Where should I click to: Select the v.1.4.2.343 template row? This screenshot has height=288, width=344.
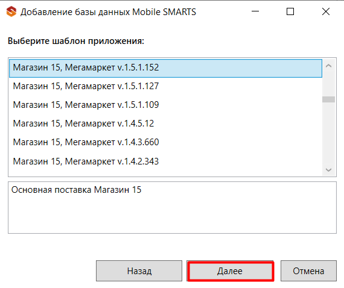[165, 161]
